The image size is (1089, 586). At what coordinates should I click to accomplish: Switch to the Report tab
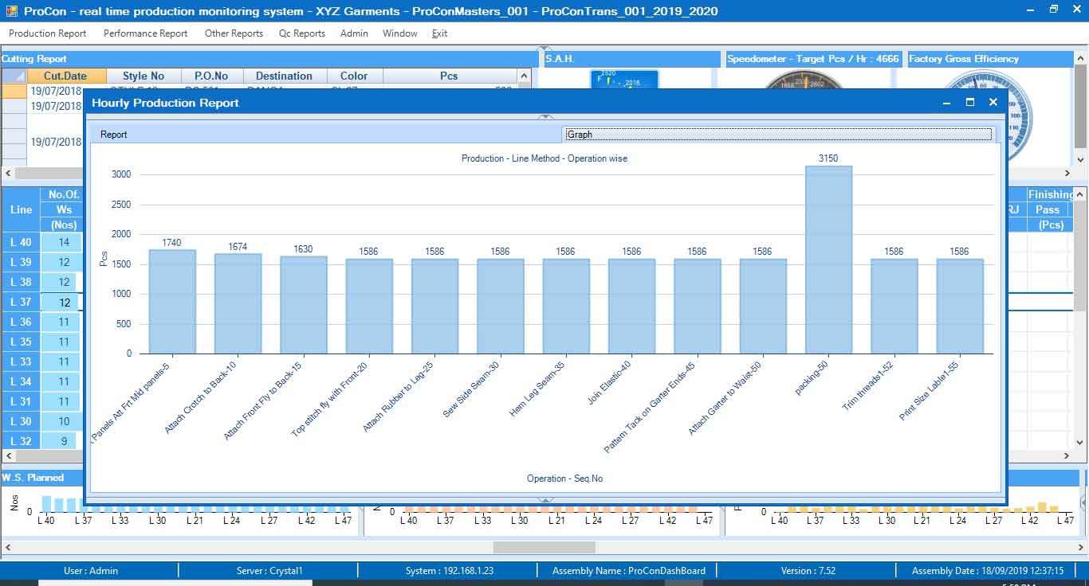tap(114, 135)
